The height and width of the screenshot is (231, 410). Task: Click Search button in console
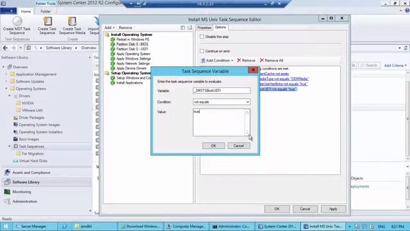[369, 65]
